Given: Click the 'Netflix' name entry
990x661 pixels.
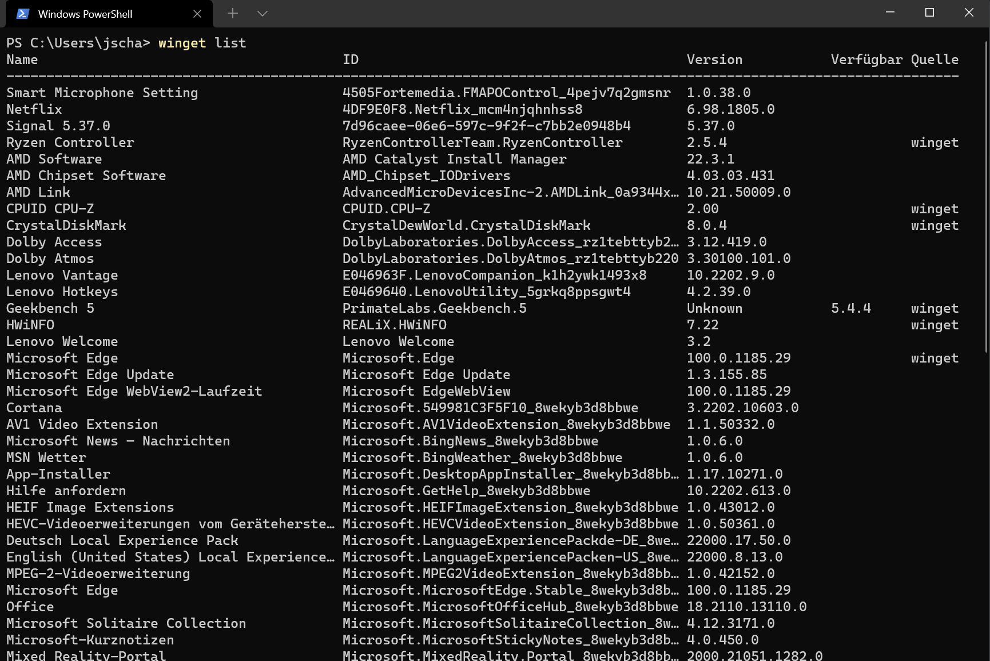Looking at the screenshot, I should [34, 109].
